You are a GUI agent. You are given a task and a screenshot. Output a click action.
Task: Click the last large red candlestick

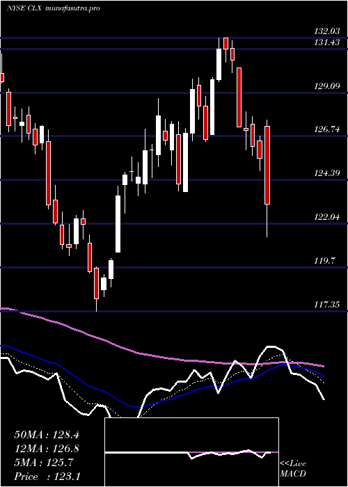(267, 166)
